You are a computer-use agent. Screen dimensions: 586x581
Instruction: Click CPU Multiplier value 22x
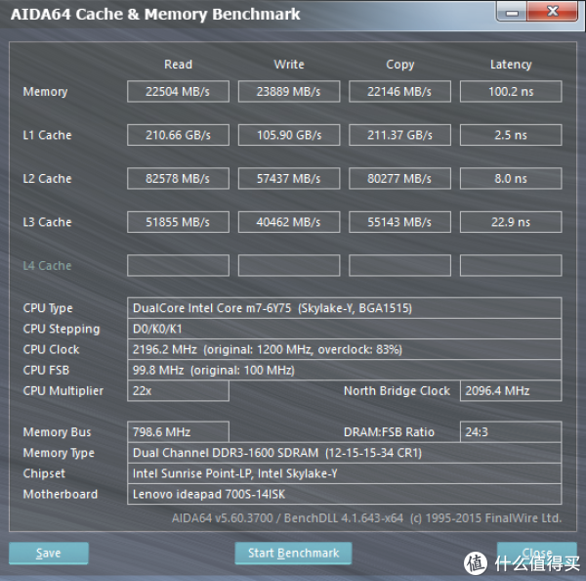click(x=179, y=391)
